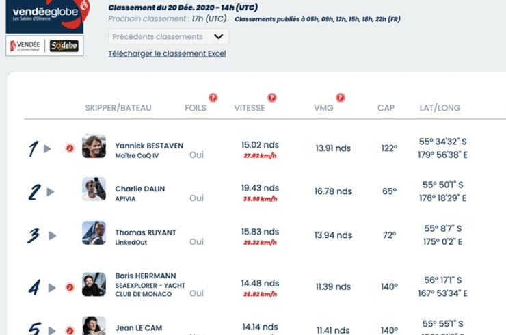The image size is (506, 335).
Task: Click the Vendée Globe logo
Action: (x=46, y=16)
